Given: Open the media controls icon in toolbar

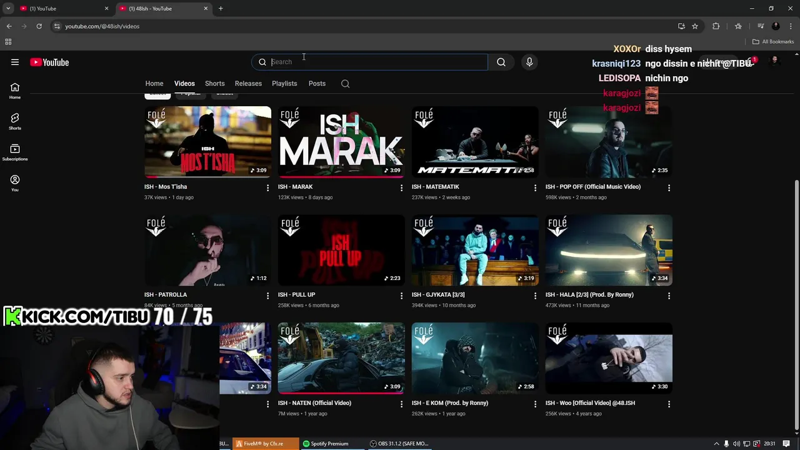Looking at the screenshot, I should 761,26.
